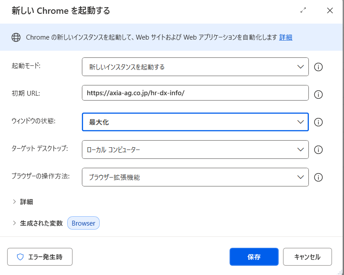344x275 pixels.
Task: Click info icon for ターゲット デスクトップ
Action: 318,150
